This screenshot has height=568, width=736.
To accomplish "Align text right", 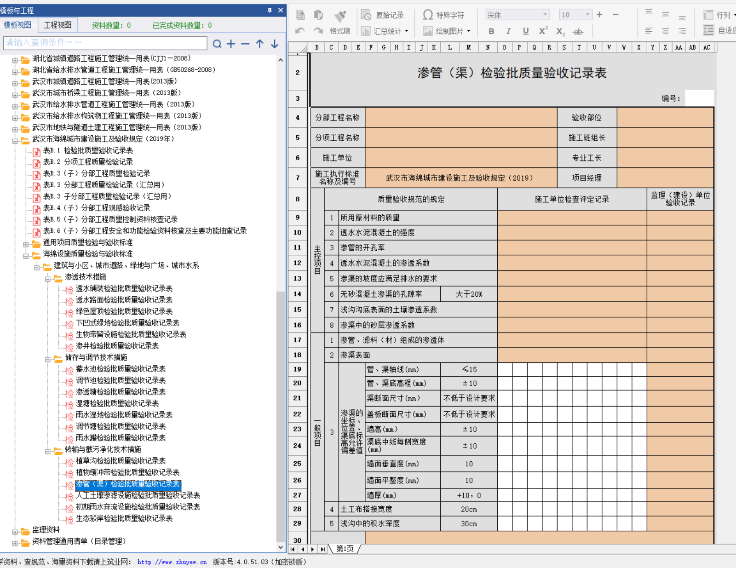I will [682, 31].
